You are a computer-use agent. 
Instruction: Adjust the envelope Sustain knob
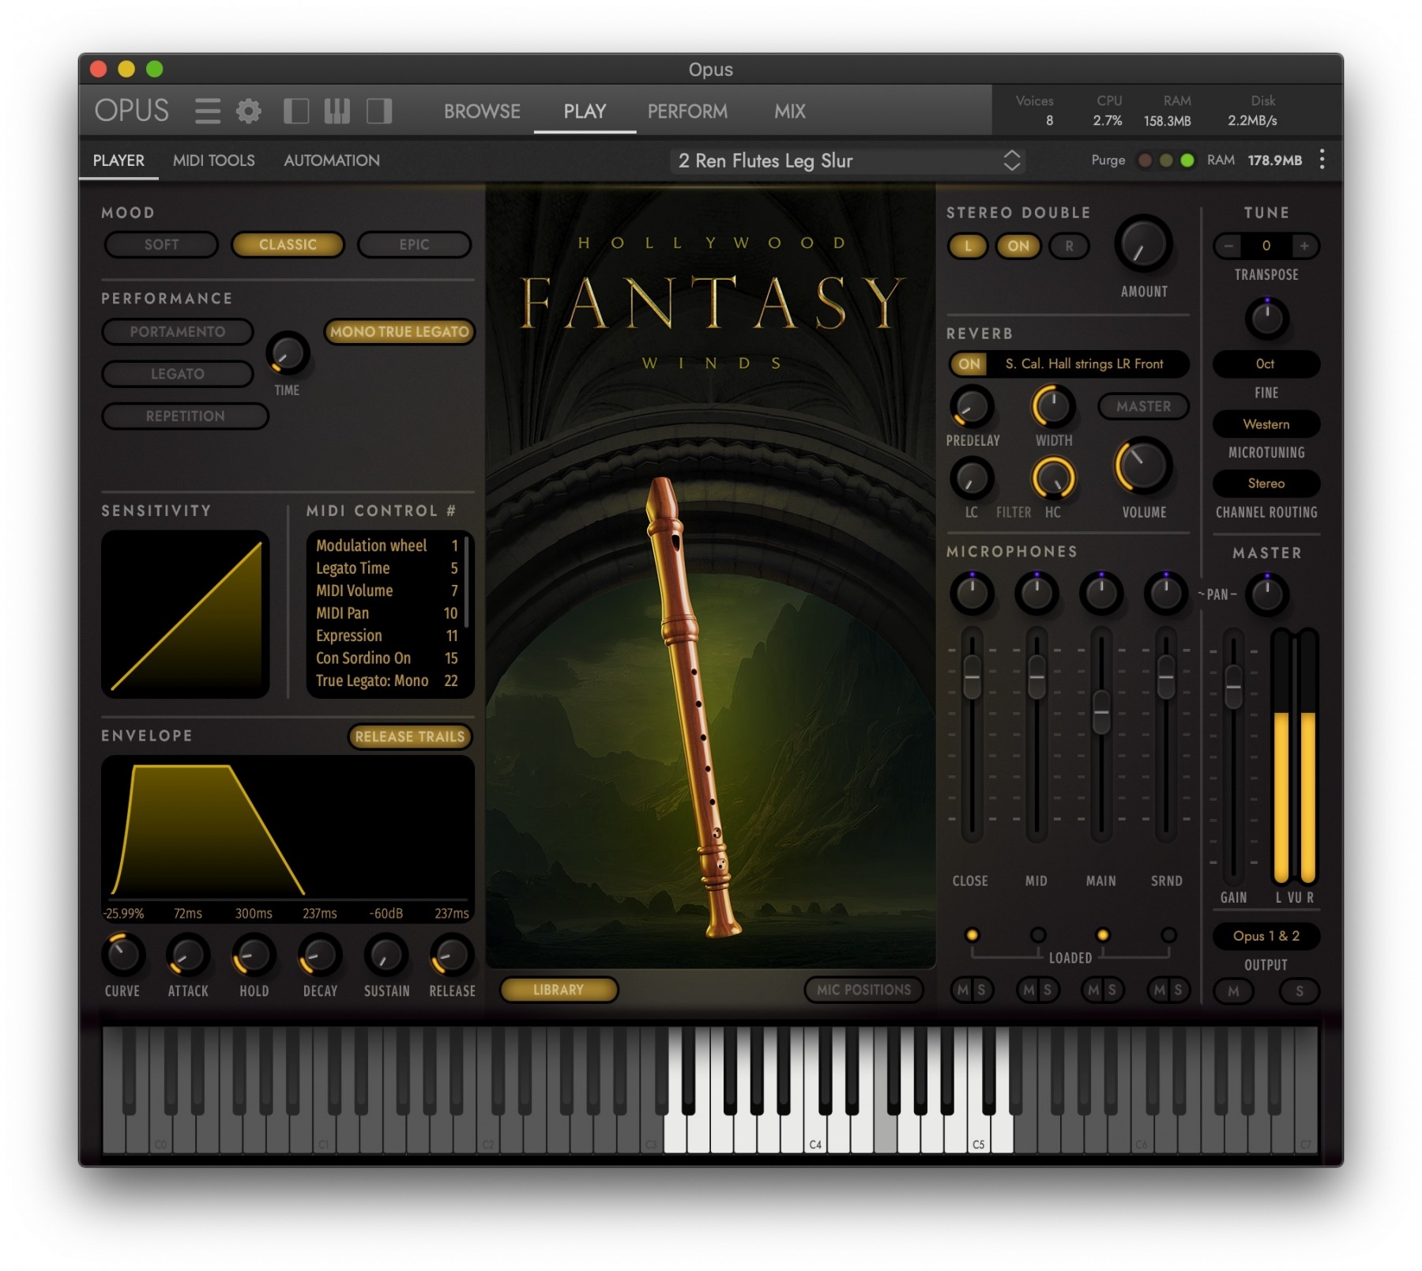pyautogui.click(x=386, y=955)
